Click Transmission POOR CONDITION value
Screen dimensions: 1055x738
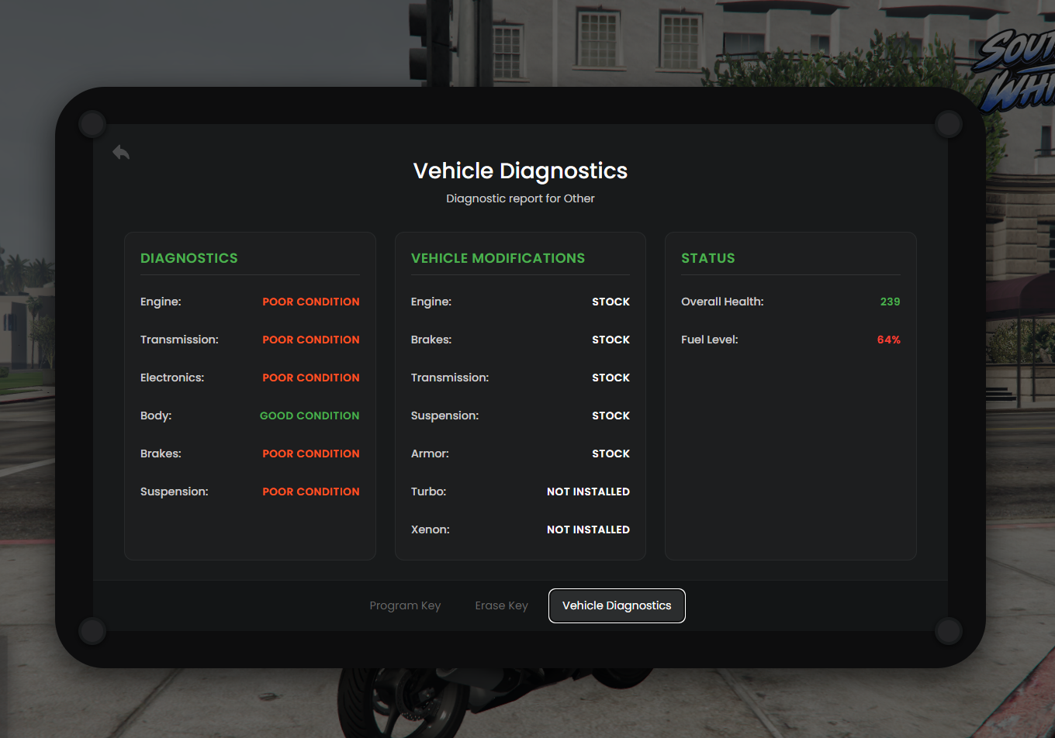tap(311, 340)
